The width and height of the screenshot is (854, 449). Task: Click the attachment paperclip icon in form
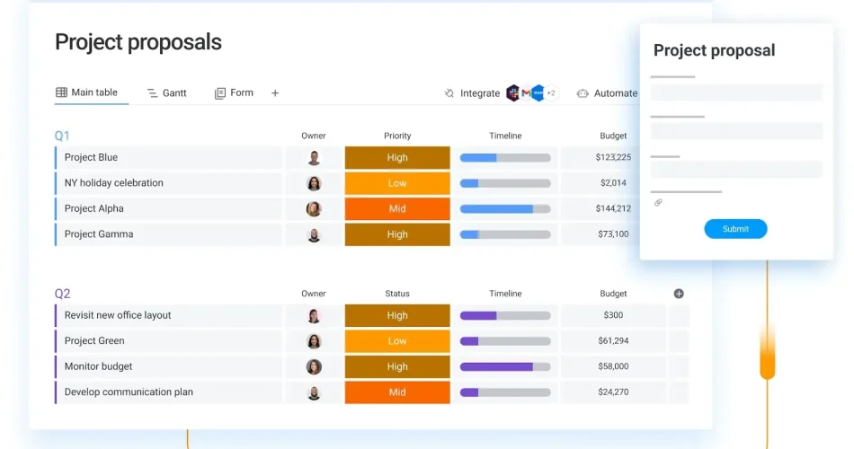coord(658,203)
